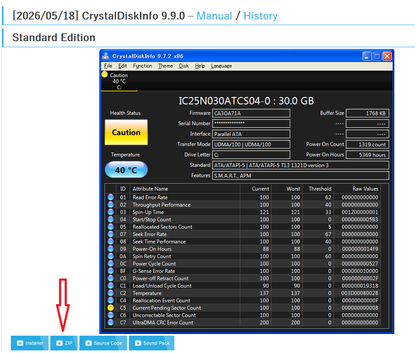The width and height of the screenshot is (416, 353).
Task: Click status icon of Load/Unload Cycle Count row
Action: 111,286
